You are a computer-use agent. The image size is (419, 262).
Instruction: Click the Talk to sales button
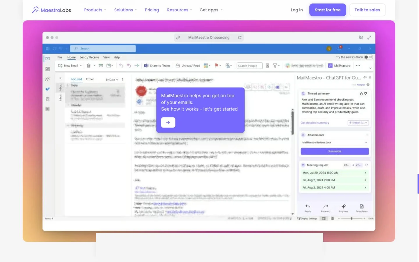tap(367, 10)
